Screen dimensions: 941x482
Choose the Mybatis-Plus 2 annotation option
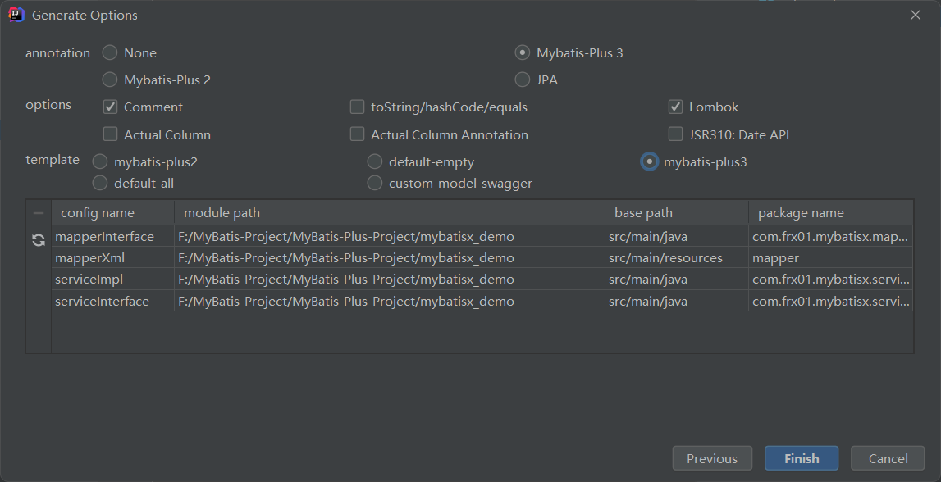click(x=110, y=80)
